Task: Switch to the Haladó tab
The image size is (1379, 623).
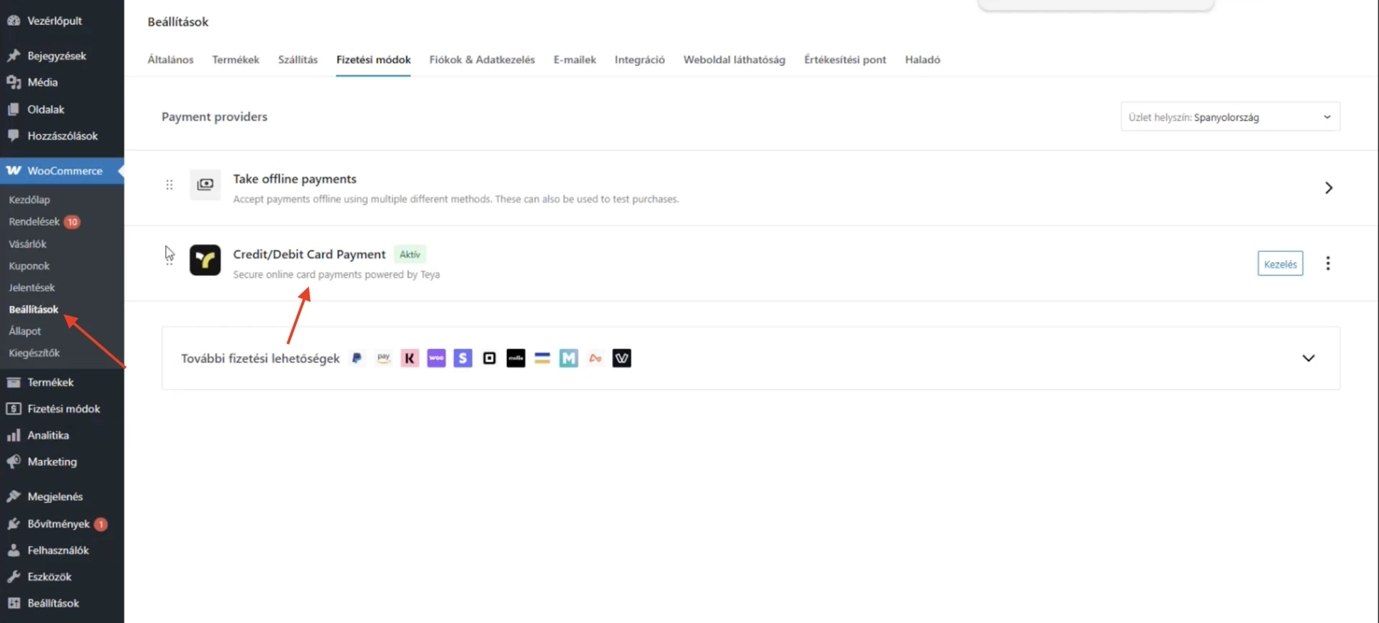Action: (x=922, y=60)
